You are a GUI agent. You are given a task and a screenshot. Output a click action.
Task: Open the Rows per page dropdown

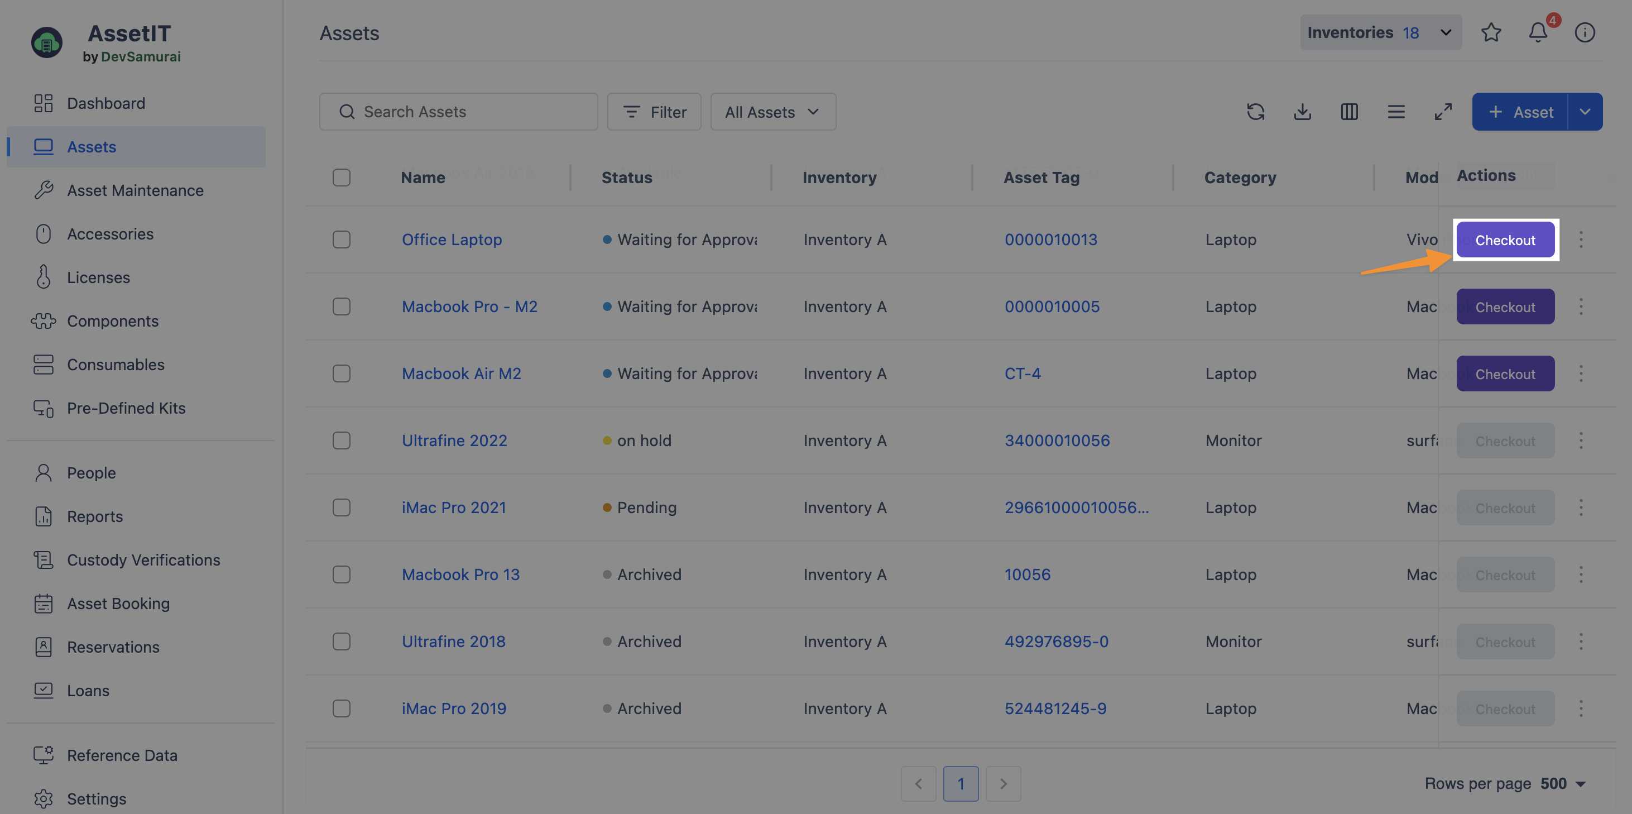tap(1563, 783)
